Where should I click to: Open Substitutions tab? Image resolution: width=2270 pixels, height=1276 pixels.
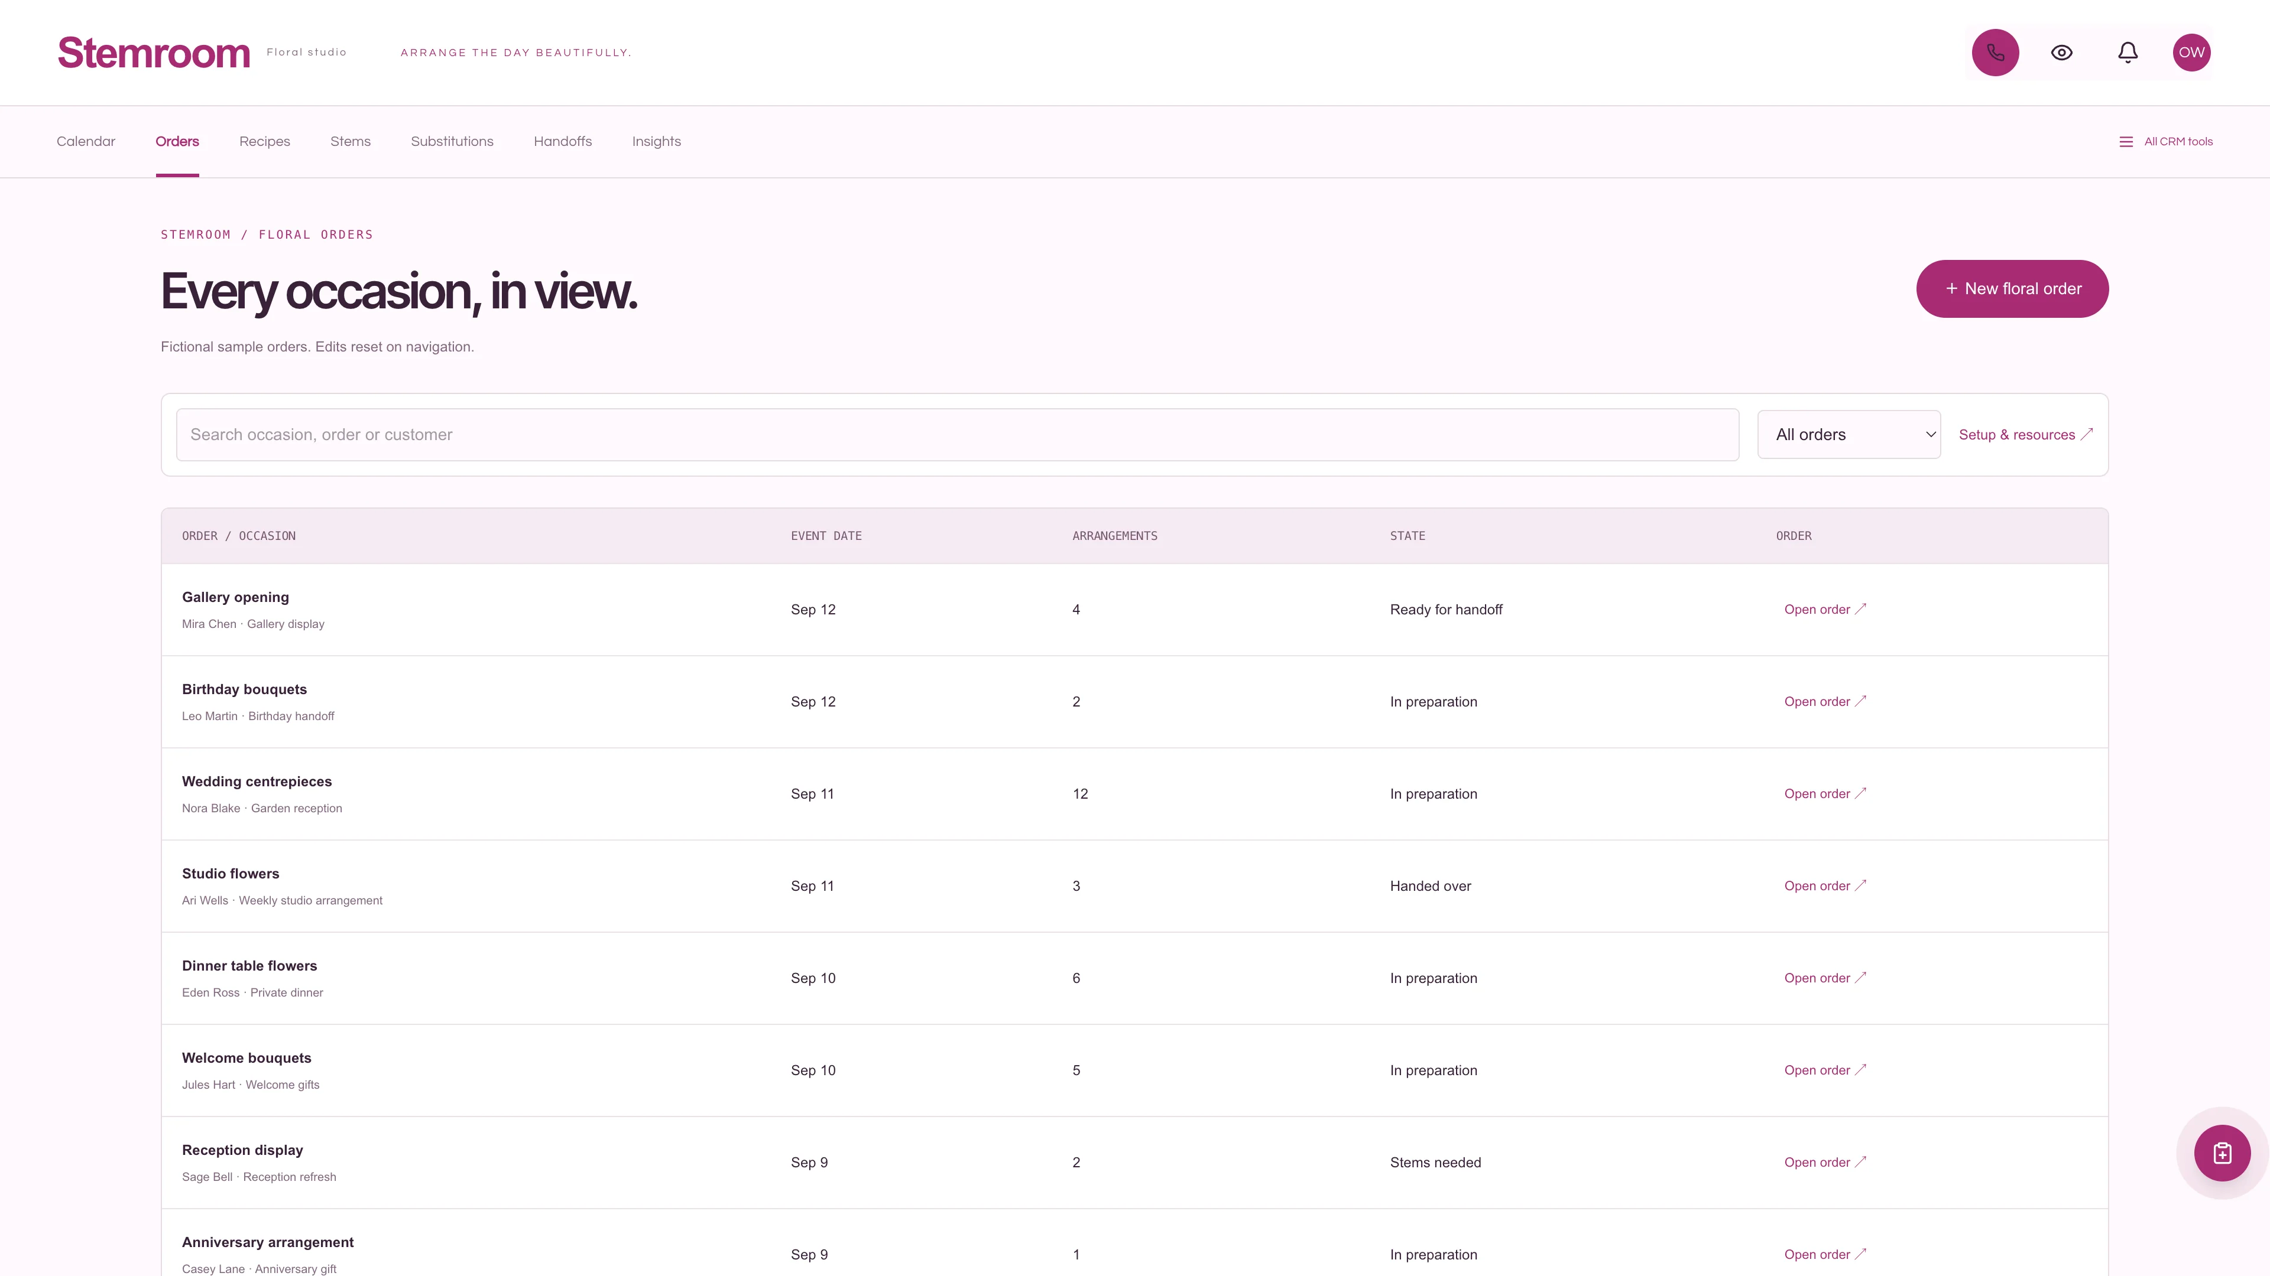452,142
